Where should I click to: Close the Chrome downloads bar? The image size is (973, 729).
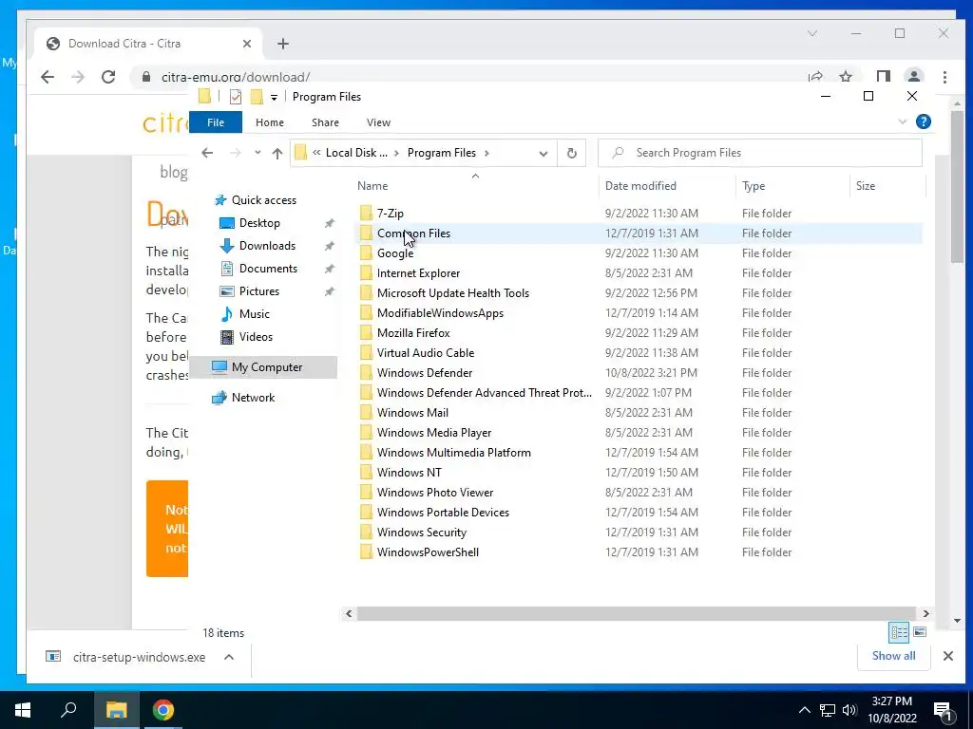point(947,656)
